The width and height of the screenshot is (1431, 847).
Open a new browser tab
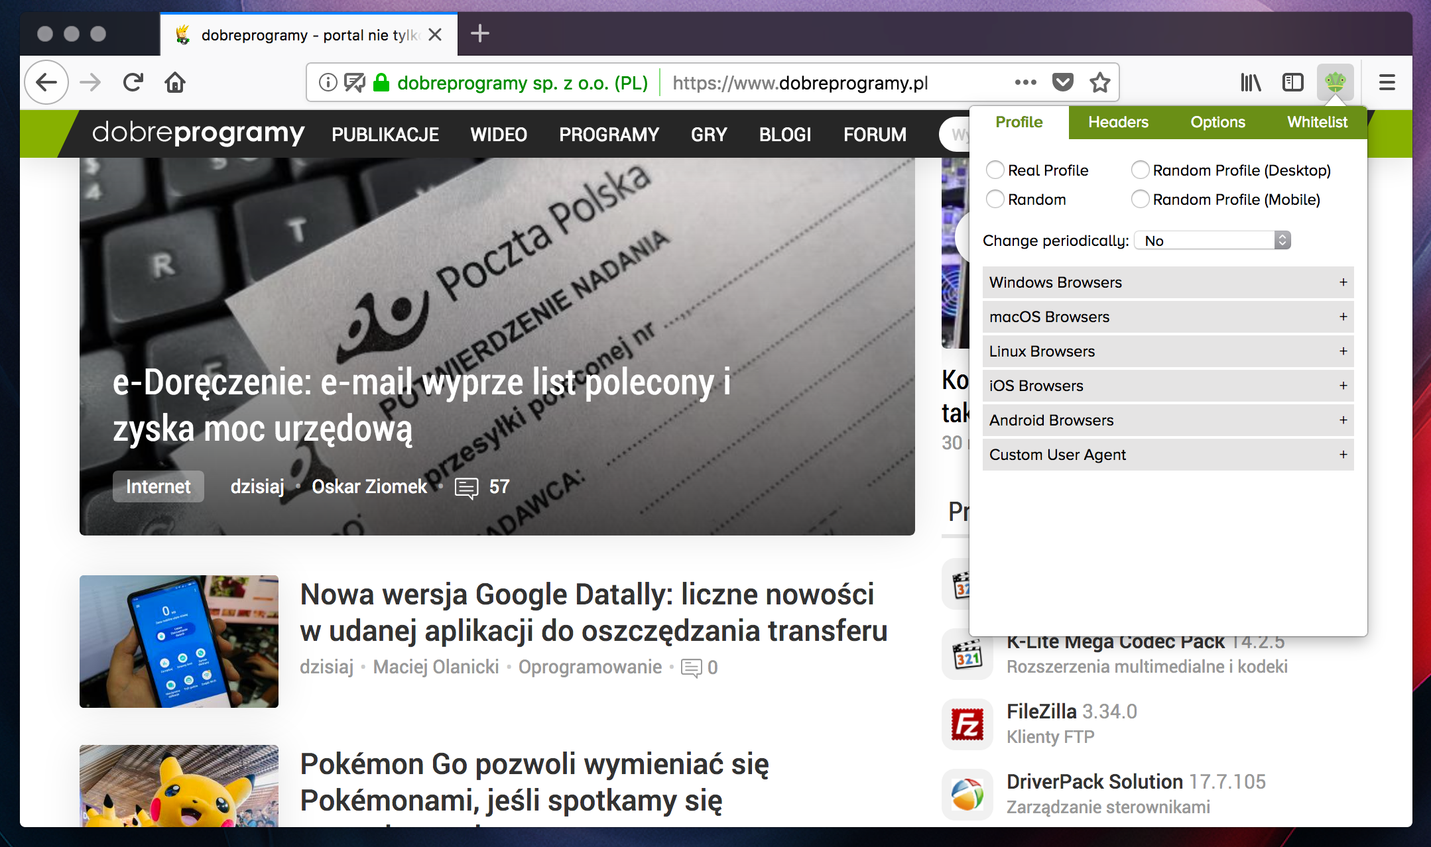[479, 33]
